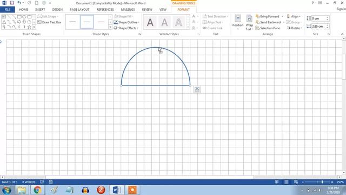Select the Right Arrow shape in Insert Shapes
This screenshot has height=195, width=346.
pyautogui.click(x=19, y=22)
